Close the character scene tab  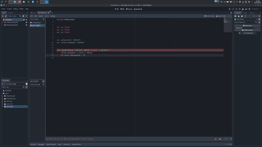point(49,13)
